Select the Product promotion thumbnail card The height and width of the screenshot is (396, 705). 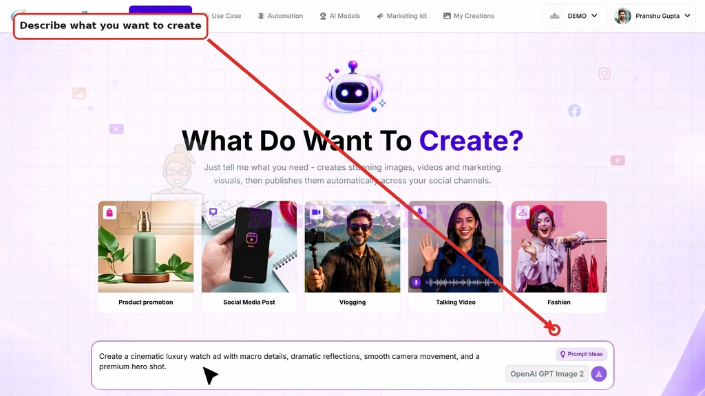click(146, 256)
